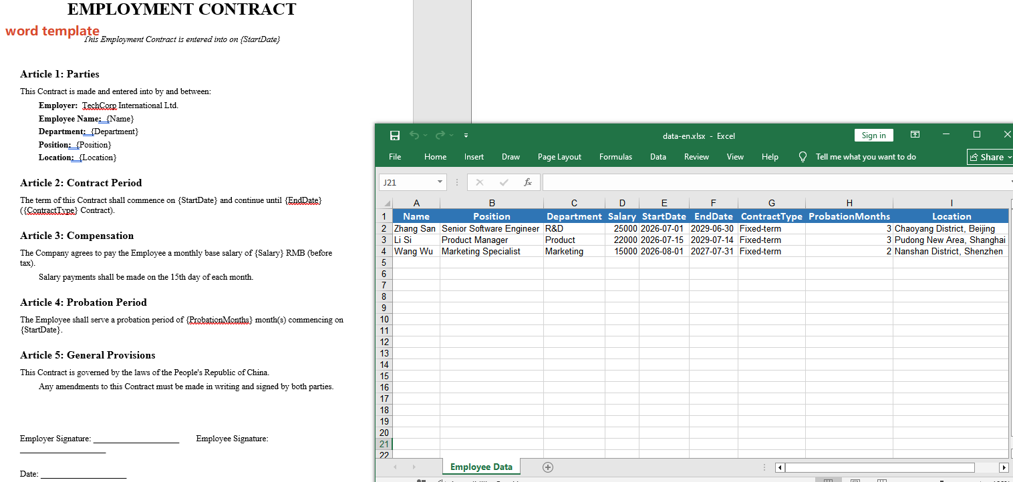Click {Department} placeholder in Word template
Viewport: 1013px width, 482px height.
pos(115,132)
